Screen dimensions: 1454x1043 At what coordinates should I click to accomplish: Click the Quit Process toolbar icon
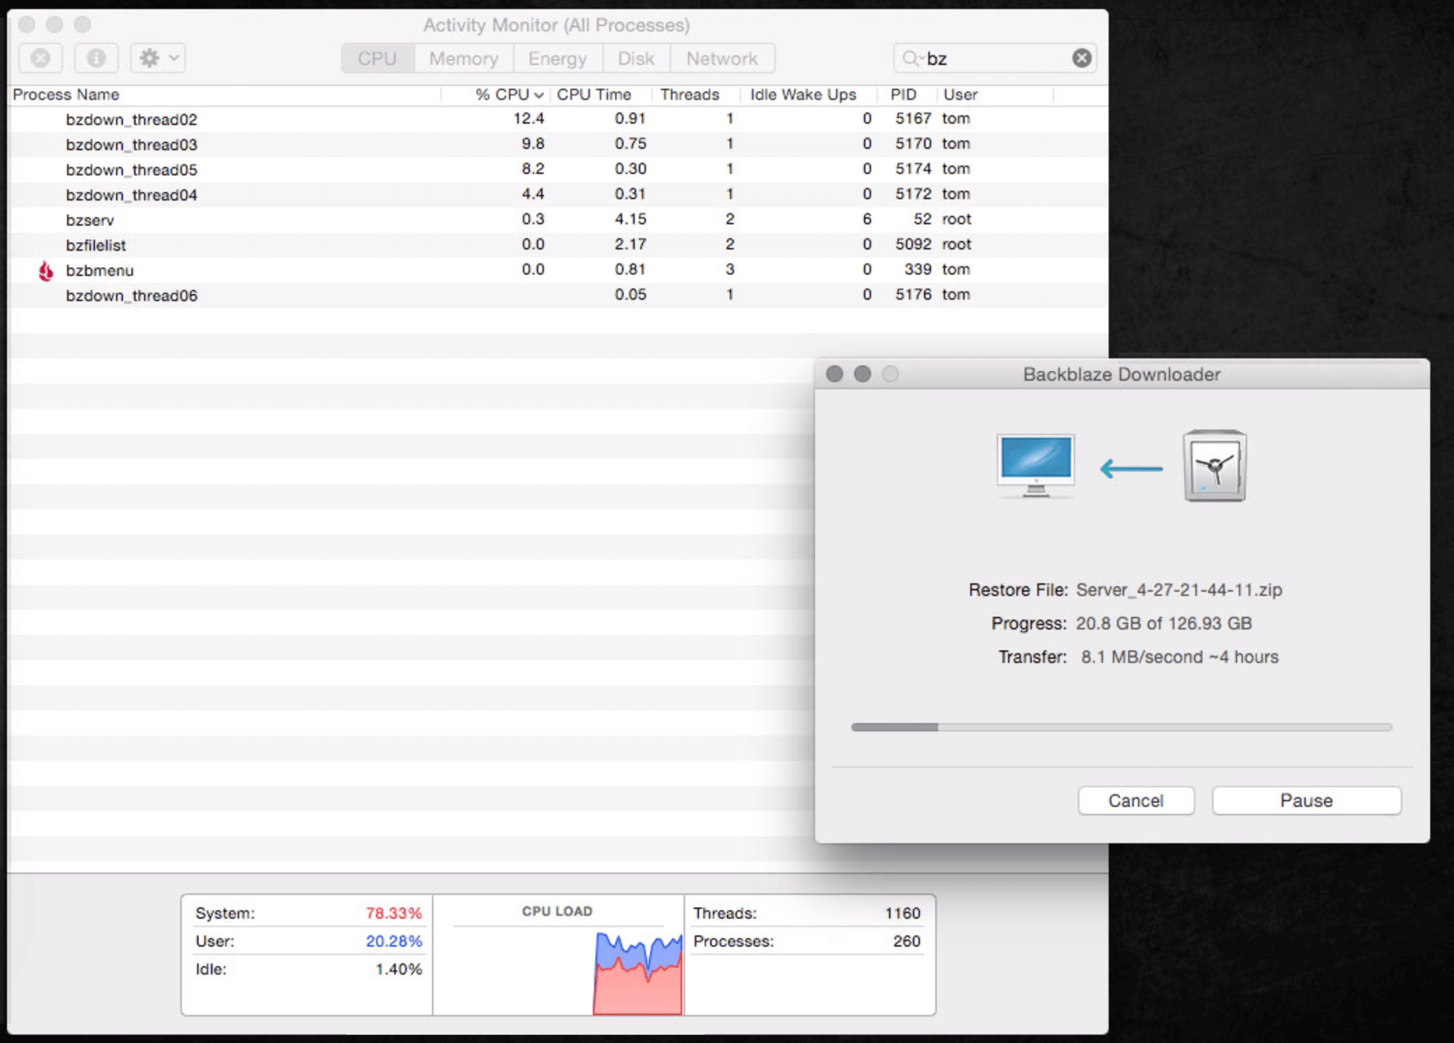41,58
